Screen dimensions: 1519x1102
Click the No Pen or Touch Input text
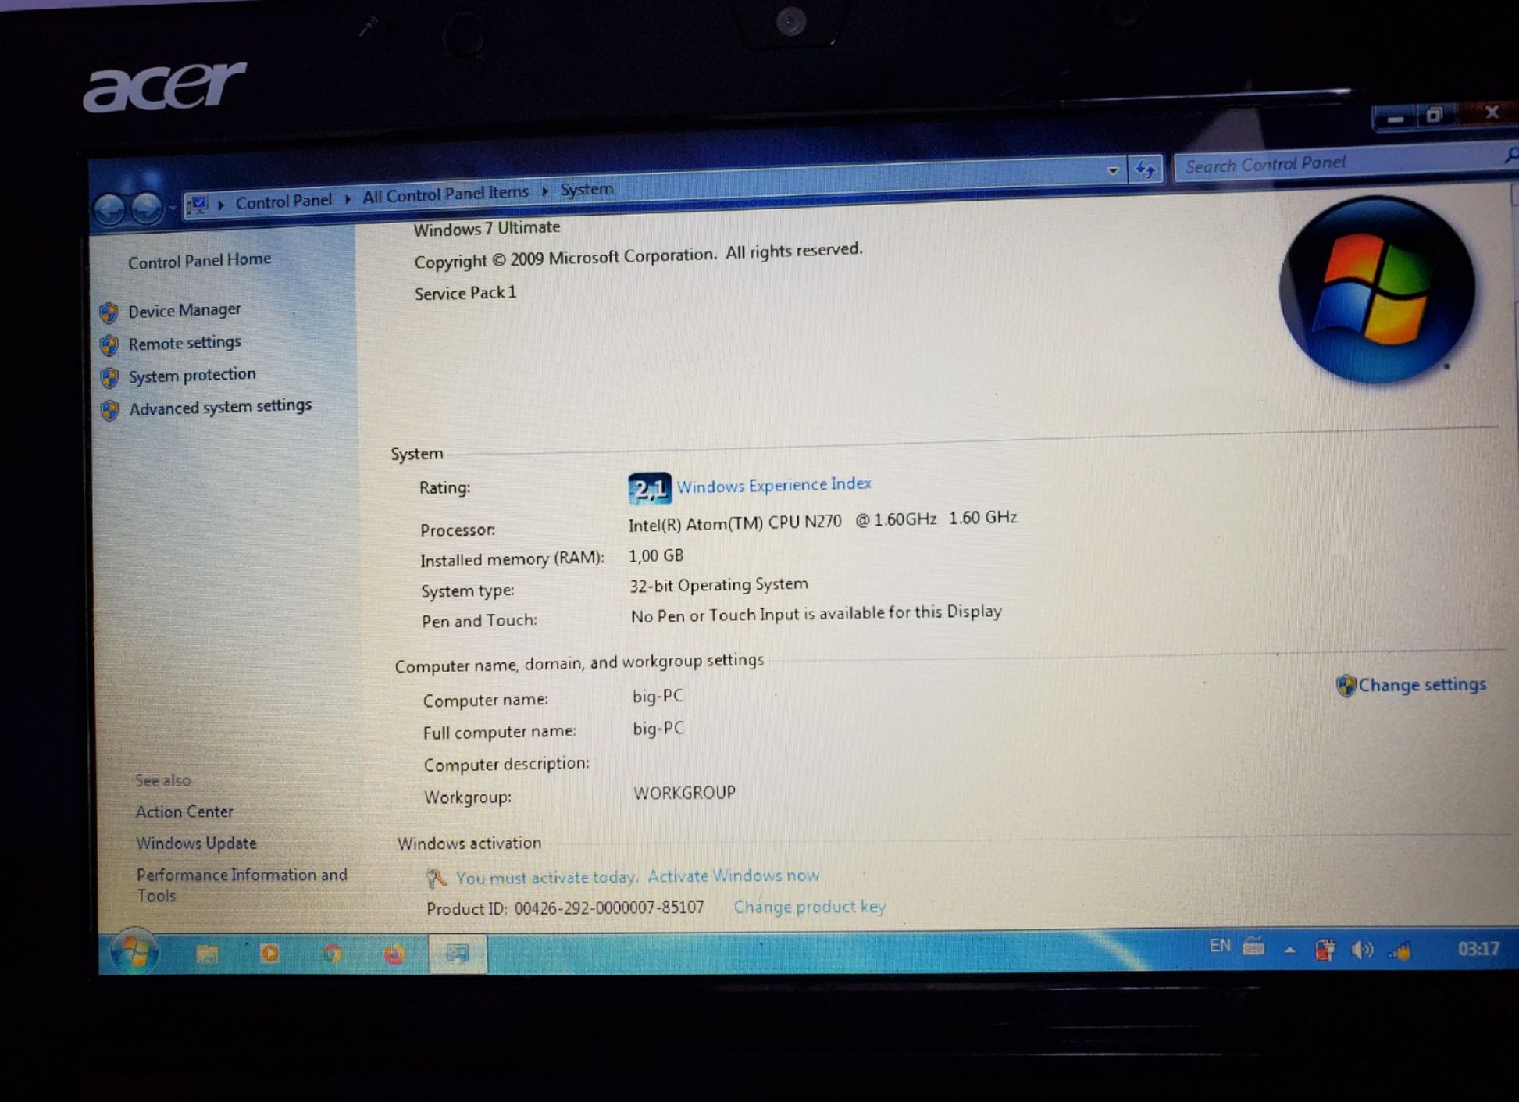pos(816,614)
